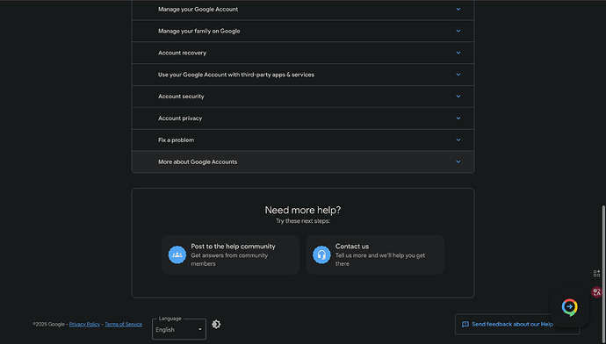606x344 pixels.
Task: Open the colorful arrow floating assistant icon
Action: click(570, 307)
